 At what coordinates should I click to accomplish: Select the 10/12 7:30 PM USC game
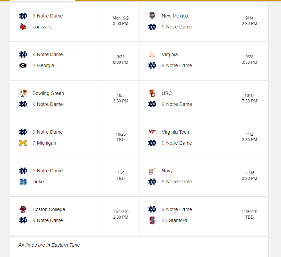(249, 98)
